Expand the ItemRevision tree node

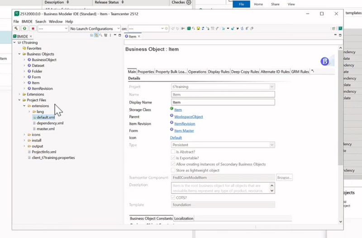pyautogui.click(x=24, y=88)
